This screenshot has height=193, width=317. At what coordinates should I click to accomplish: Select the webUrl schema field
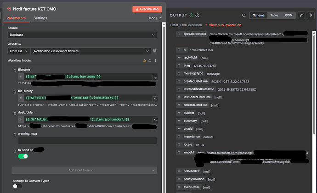click(x=186, y=153)
